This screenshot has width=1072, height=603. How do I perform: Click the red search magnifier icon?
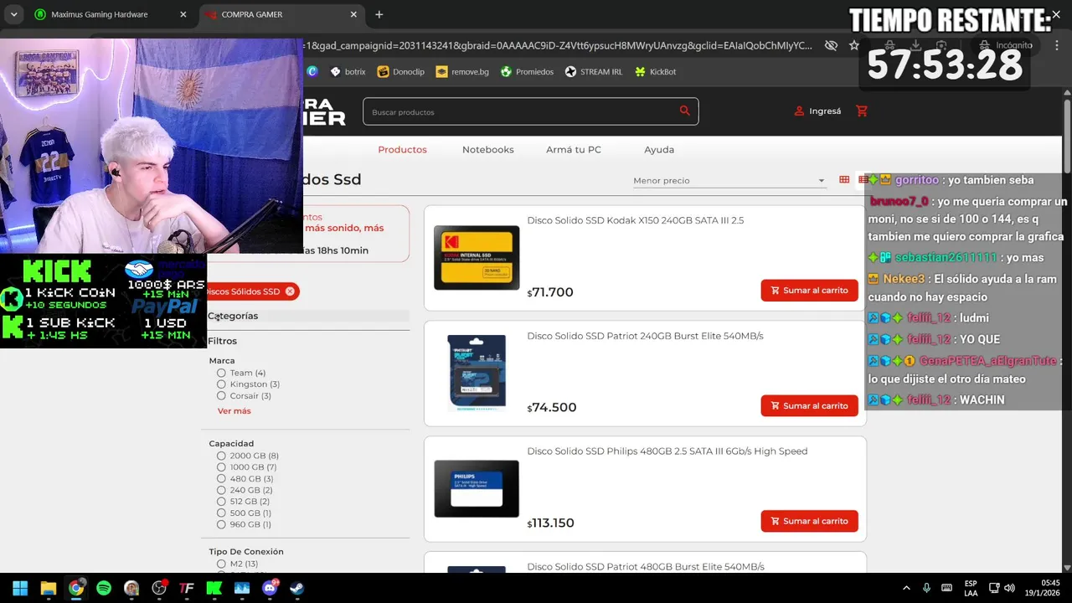tap(685, 111)
